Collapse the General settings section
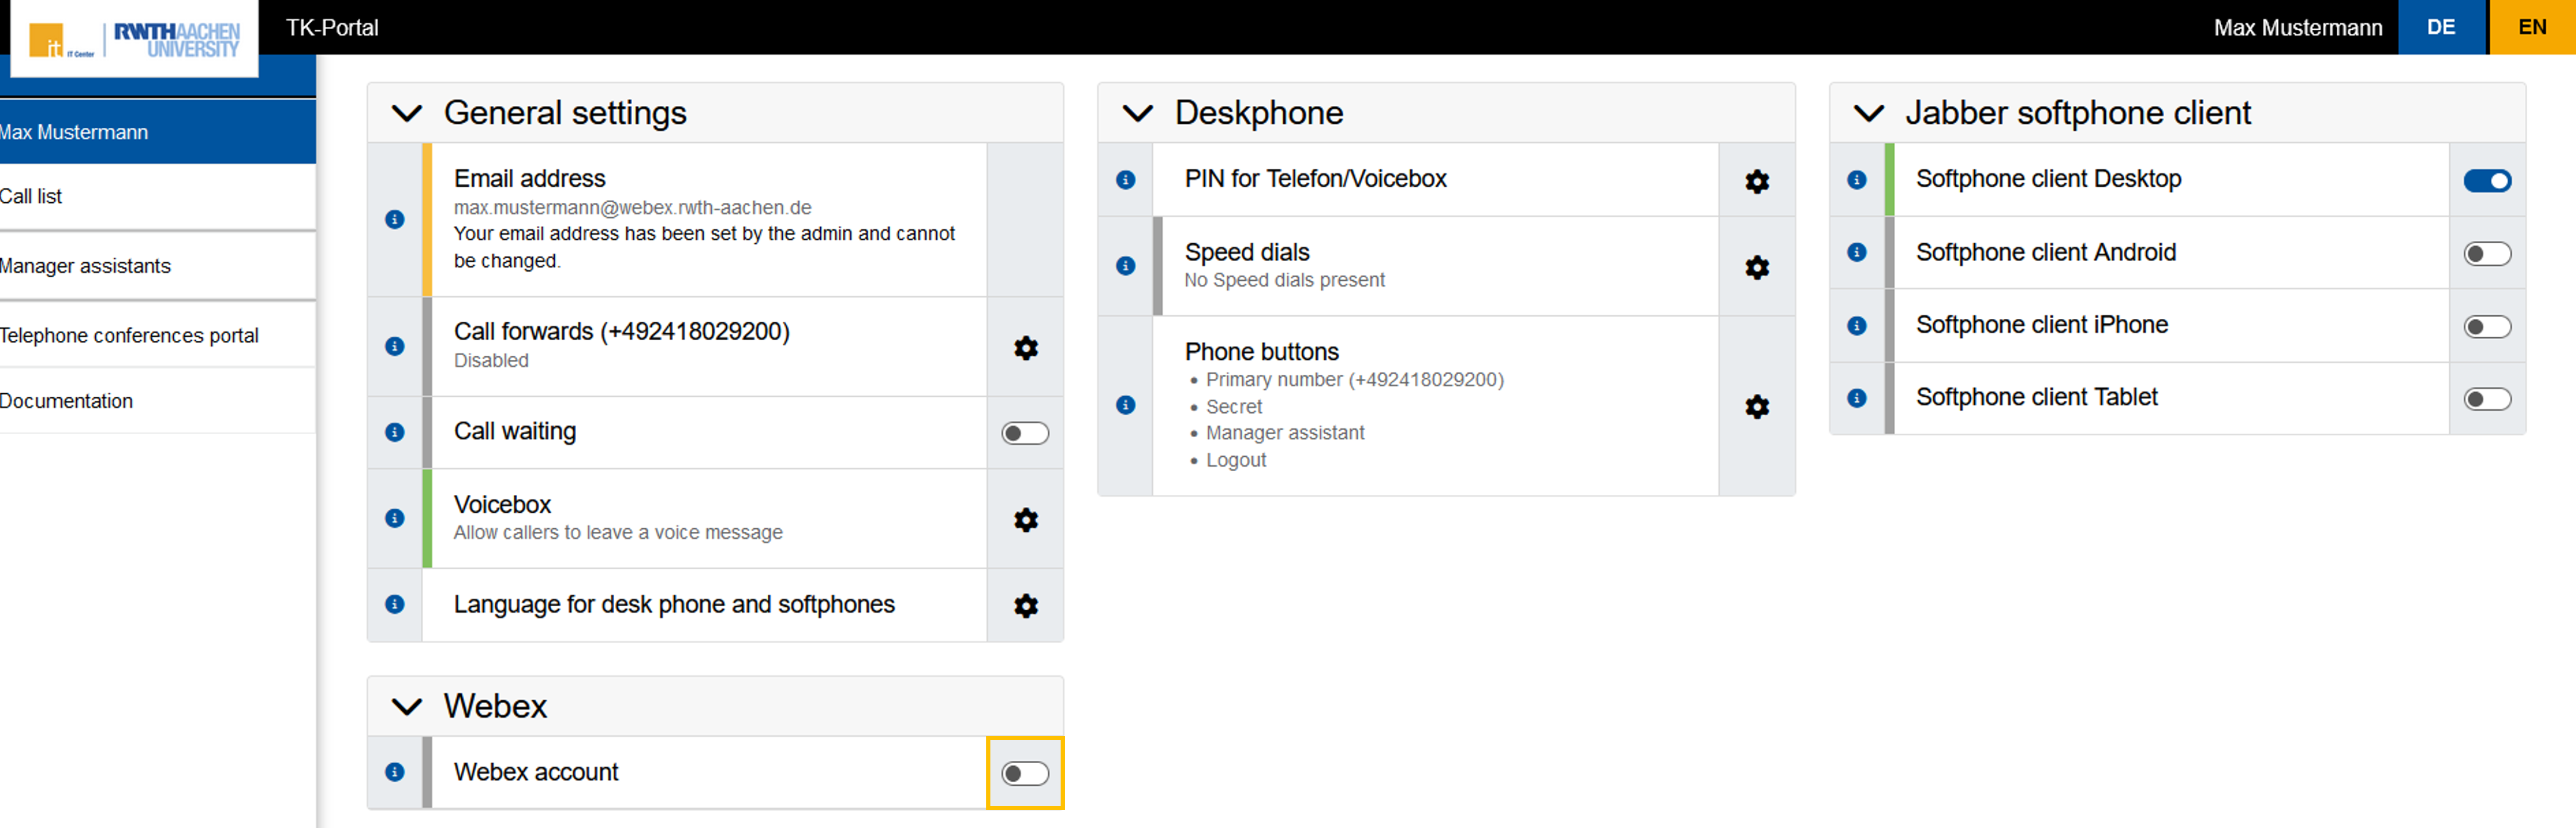 point(407,113)
